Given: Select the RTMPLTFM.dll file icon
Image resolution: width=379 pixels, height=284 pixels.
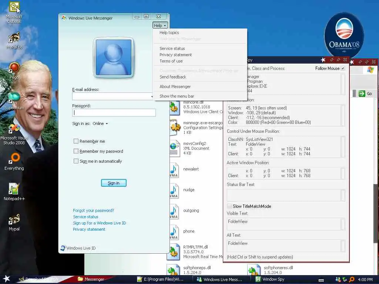Looking at the screenshot, I should [174, 252].
